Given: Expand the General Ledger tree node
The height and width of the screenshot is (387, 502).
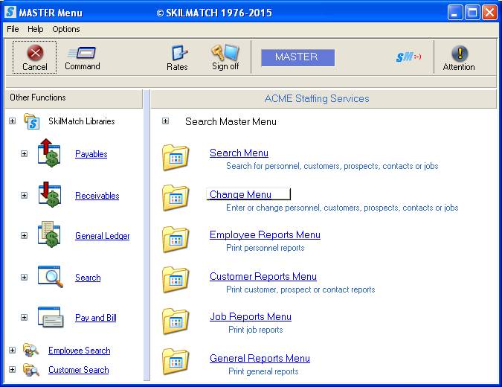Looking at the screenshot, I should (x=24, y=235).
